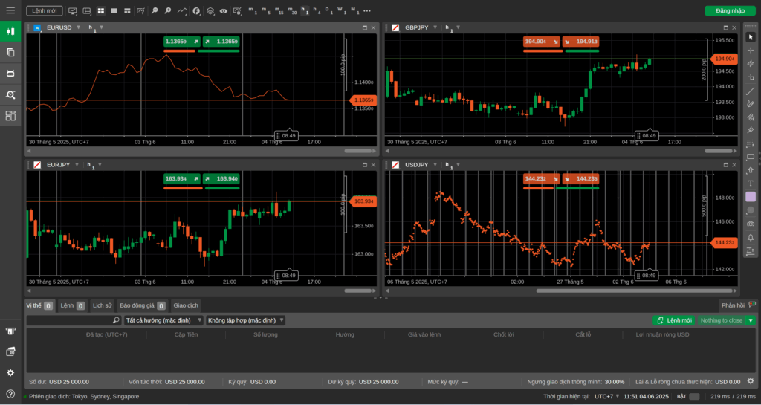Switch to multi-chart grid layout mode
Viewport: 761px width, 405px height.
point(101,10)
